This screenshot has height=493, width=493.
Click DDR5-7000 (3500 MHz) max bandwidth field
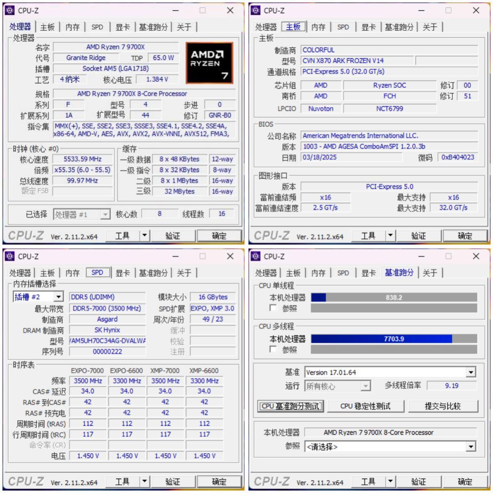[x=107, y=308]
